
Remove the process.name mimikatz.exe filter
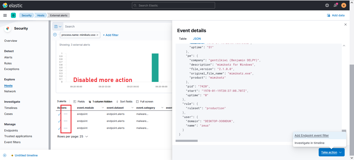[x=97, y=35]
